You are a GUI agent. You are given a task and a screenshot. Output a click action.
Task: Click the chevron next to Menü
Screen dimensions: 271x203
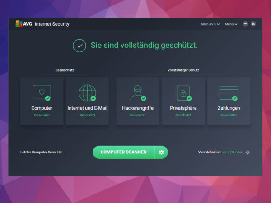coord(236,24)
